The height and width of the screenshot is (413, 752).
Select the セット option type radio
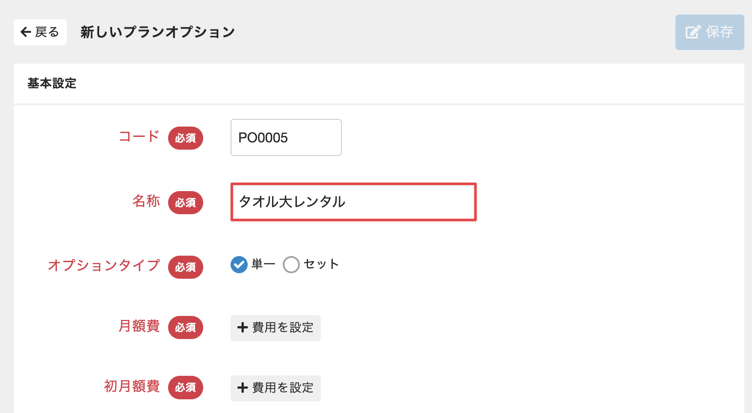(291, 265)
